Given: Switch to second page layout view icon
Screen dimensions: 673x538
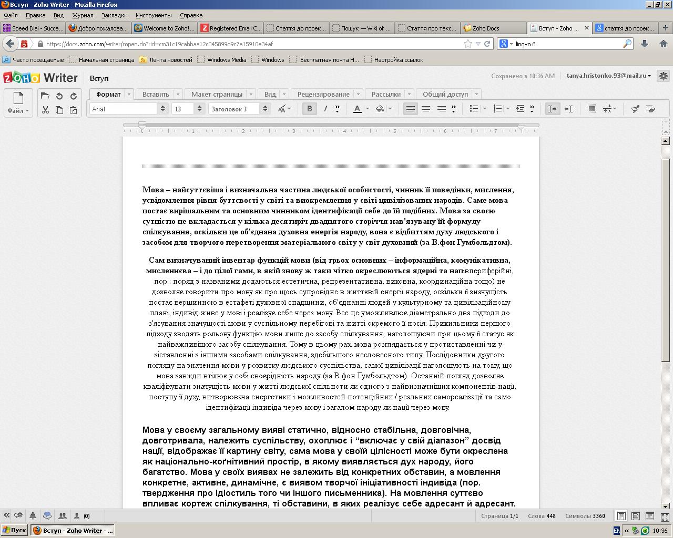Looking at the screenshot, I should coord(636,516).
